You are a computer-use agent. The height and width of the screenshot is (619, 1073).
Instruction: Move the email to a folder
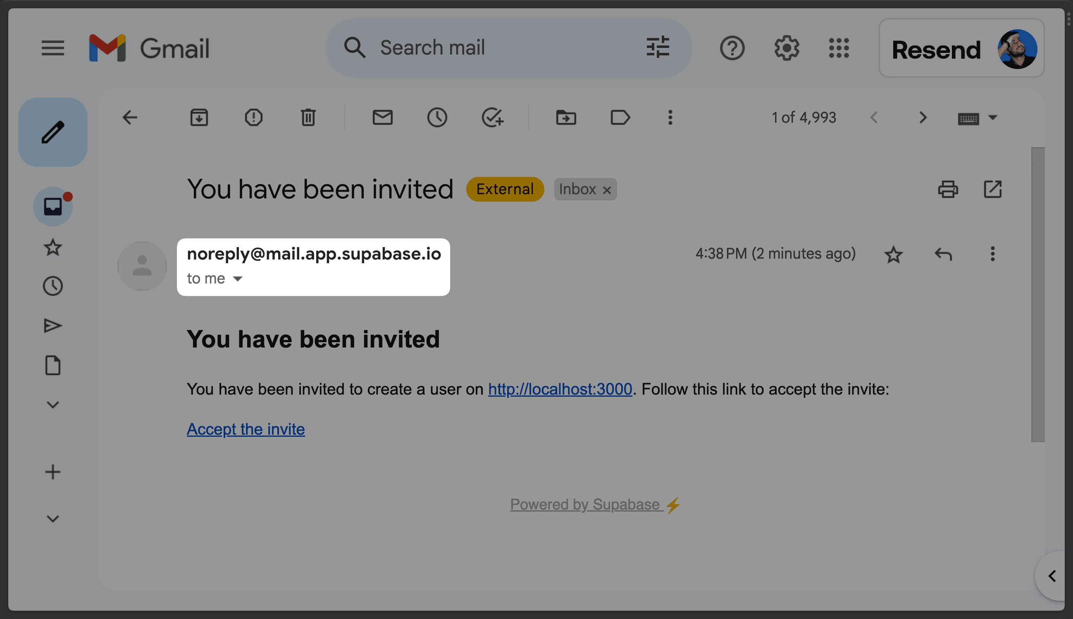click(x=565, y=118)
